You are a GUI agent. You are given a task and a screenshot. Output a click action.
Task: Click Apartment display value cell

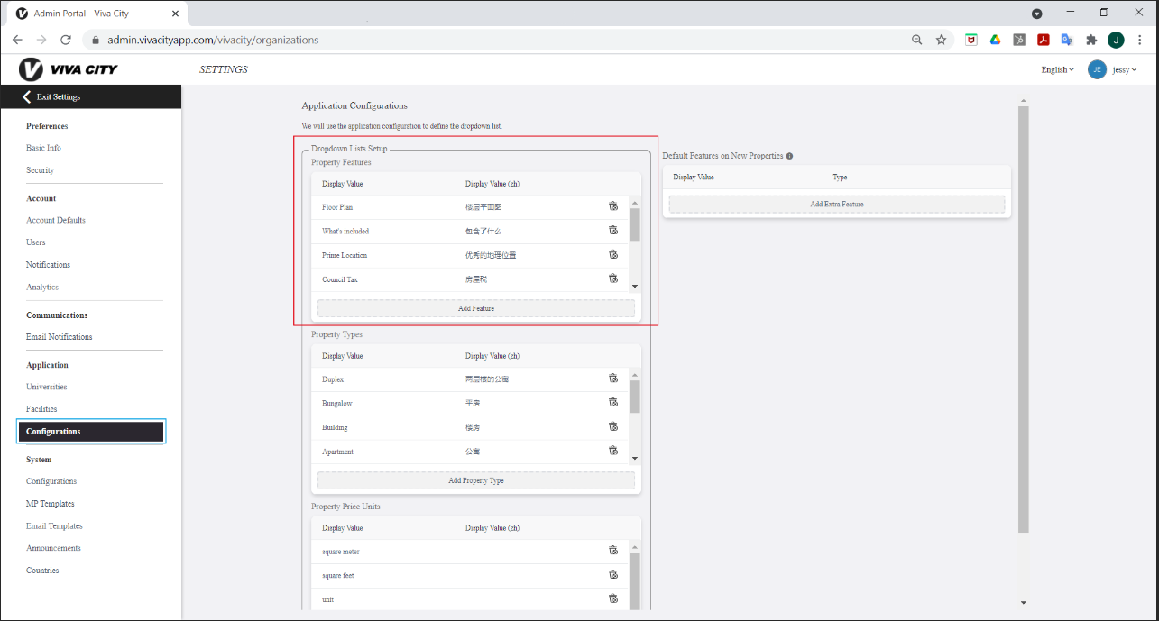click(337, 452)
